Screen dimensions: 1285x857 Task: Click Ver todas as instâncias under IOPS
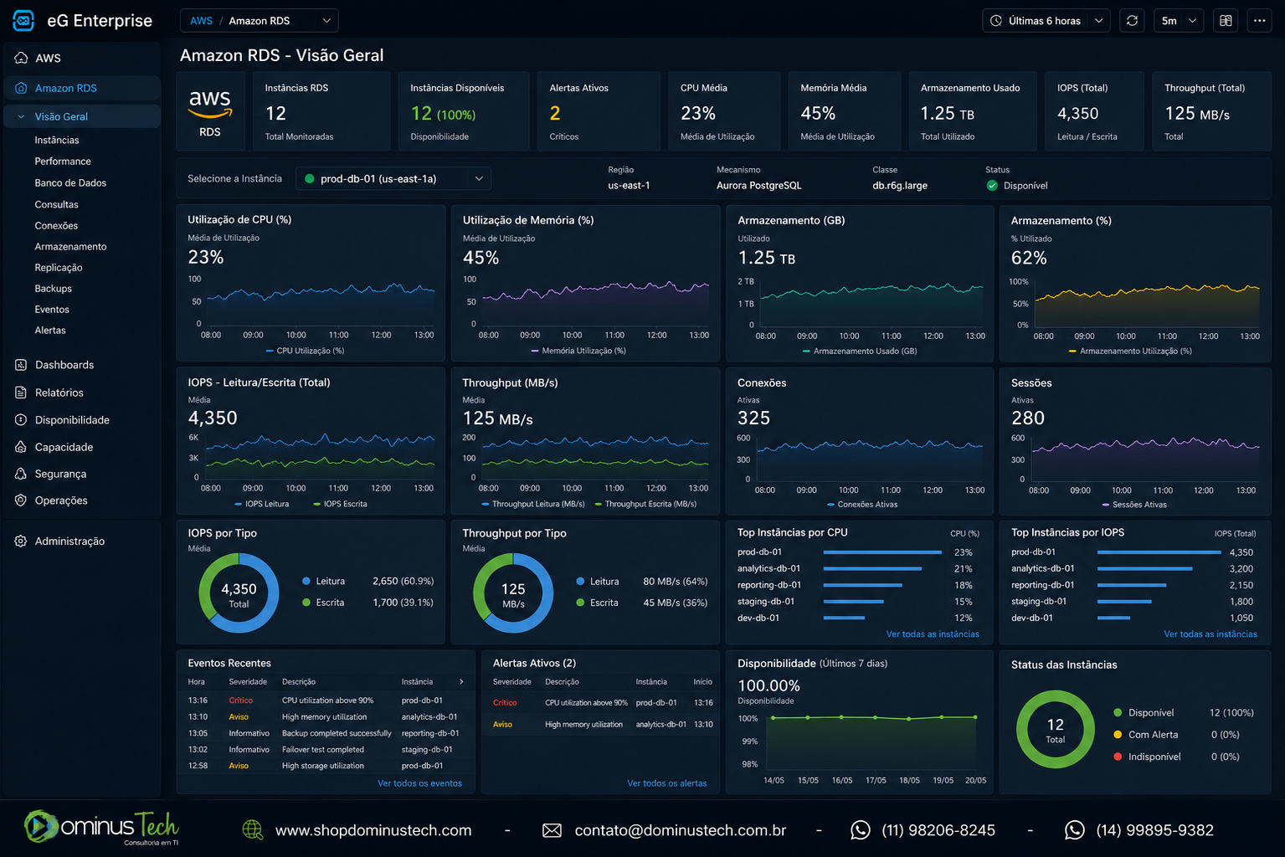(1210, 634)
